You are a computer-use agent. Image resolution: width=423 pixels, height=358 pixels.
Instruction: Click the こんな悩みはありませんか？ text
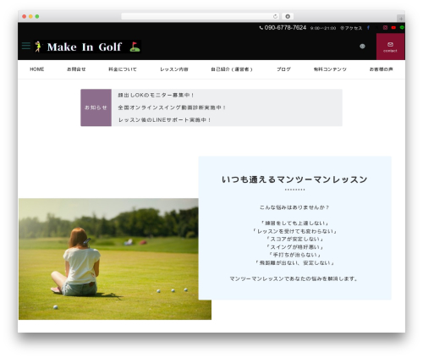(x=294, y=207)
